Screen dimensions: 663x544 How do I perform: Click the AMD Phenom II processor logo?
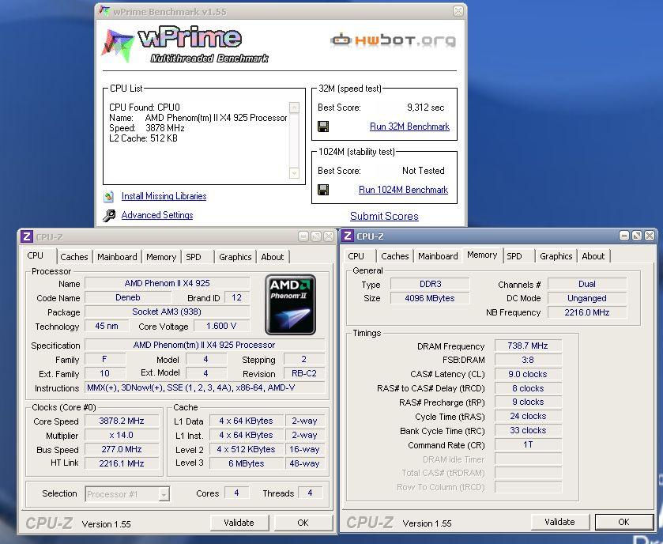(x=290, y=304)
